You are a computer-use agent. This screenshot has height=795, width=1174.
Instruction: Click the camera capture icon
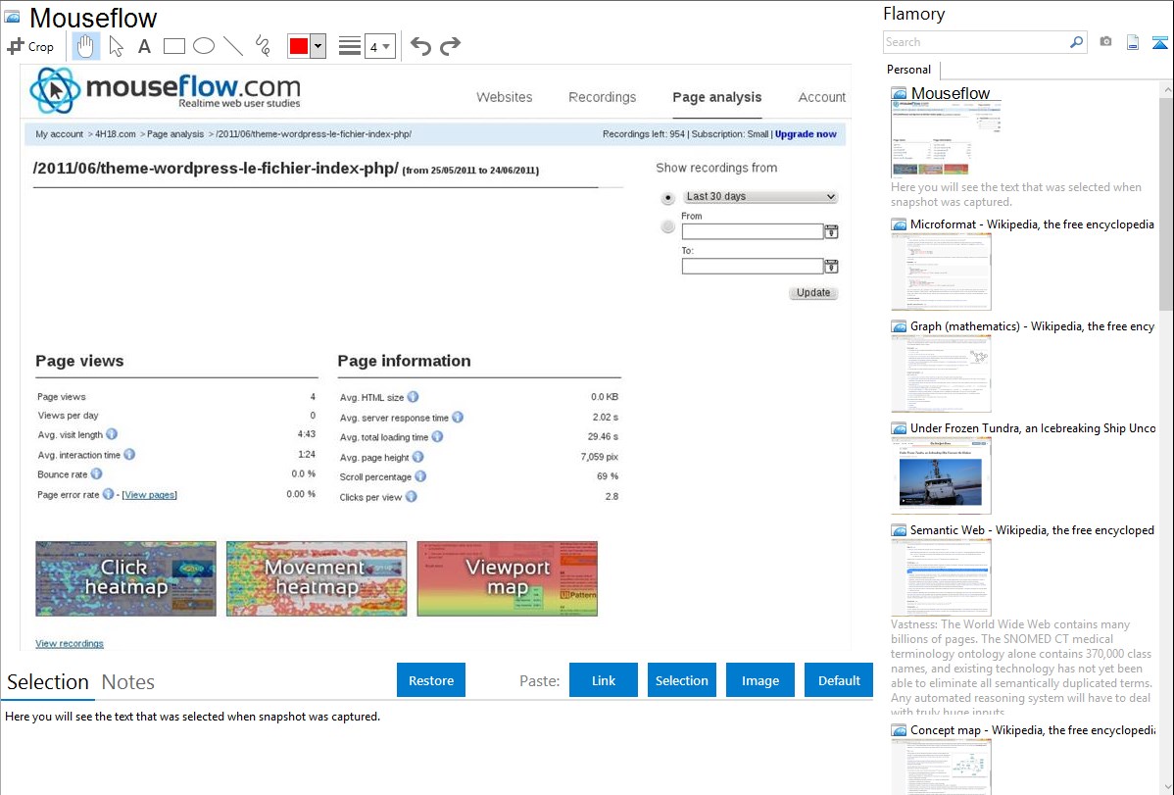tap(1105, 42)
